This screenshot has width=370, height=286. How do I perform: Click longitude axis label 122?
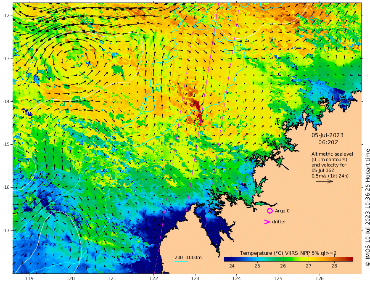(153, 278)
